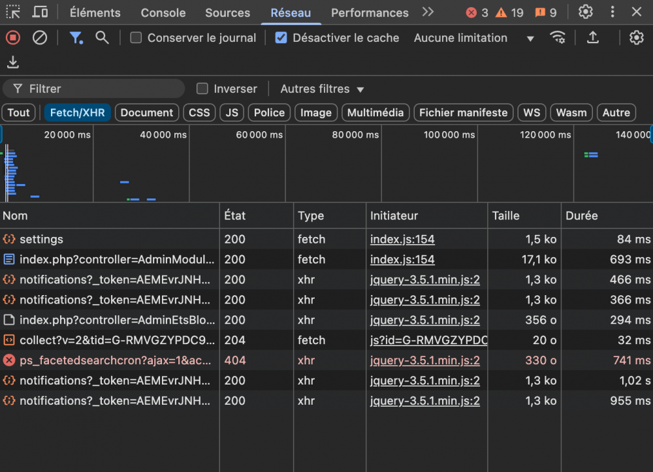The image size is (653, 472).
Task: Click the export HAR download icon
Action: pyautogui.click(x=13, y=63)
